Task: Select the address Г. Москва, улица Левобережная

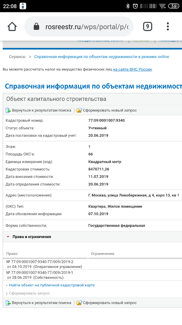Action: tap(134, 195)
